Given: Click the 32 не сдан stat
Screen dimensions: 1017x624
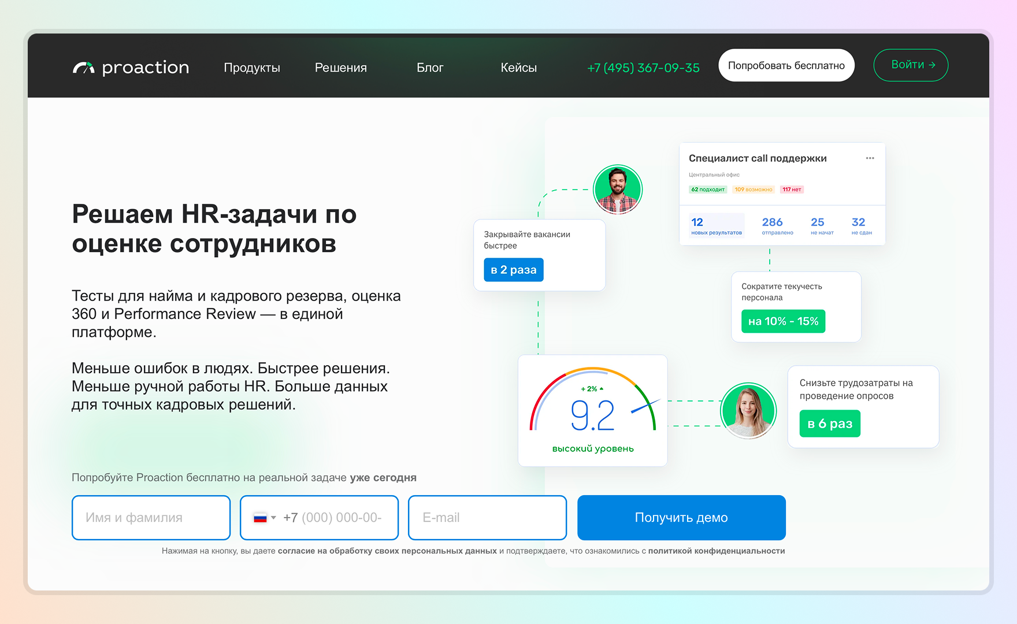Looking at the screenshot, I should point(861,225).
